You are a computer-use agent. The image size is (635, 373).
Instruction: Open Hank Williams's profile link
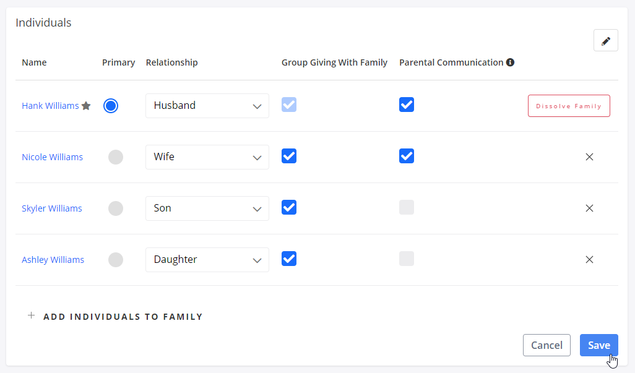[50, 105]
